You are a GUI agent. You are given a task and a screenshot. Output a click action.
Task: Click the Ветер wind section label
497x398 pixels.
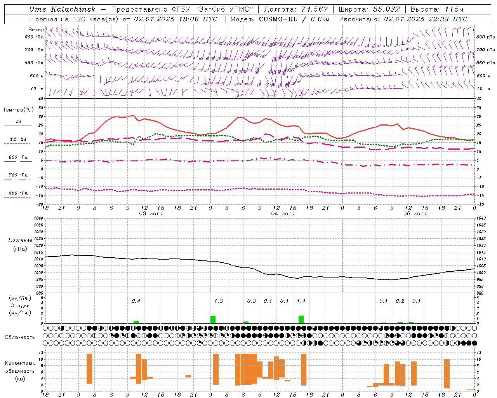(36, 30)
